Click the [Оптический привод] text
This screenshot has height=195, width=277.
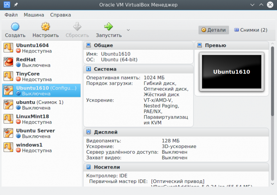178,182
